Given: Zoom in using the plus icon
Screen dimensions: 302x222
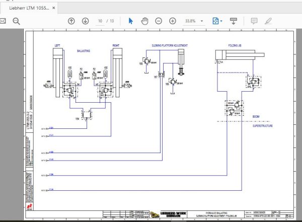Looking at the screenshot, I should 173,21.
